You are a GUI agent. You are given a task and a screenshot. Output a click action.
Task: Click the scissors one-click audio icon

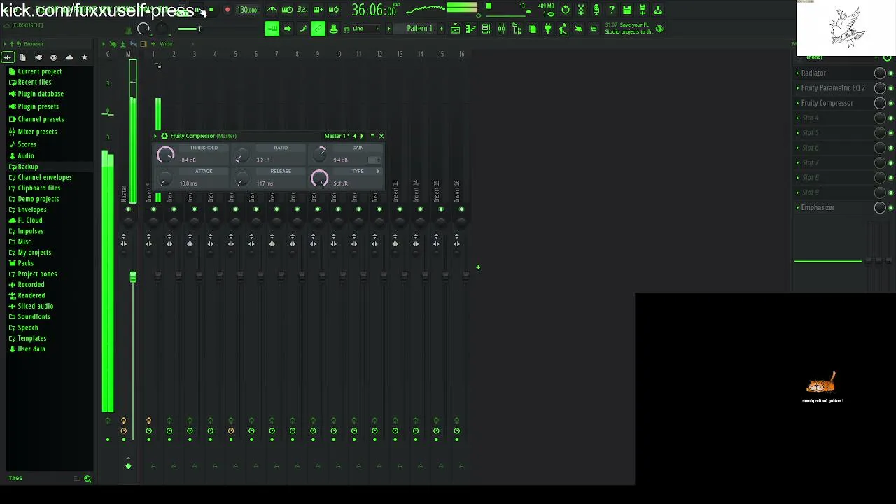pyautogui.click(x=581, y=10)
